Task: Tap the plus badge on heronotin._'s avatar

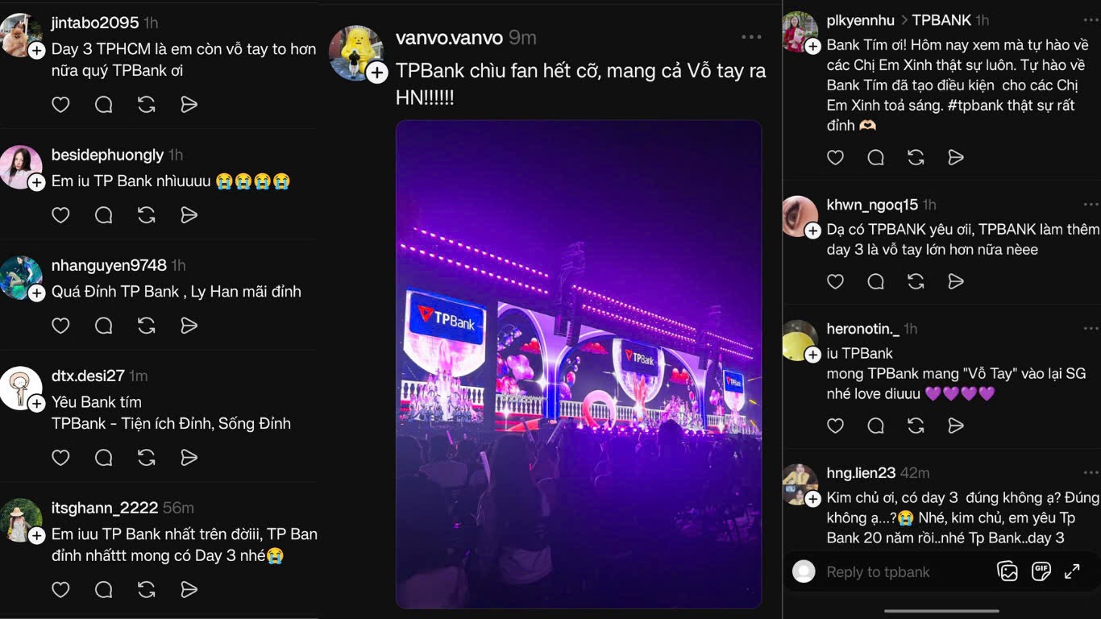Action: 812,353
